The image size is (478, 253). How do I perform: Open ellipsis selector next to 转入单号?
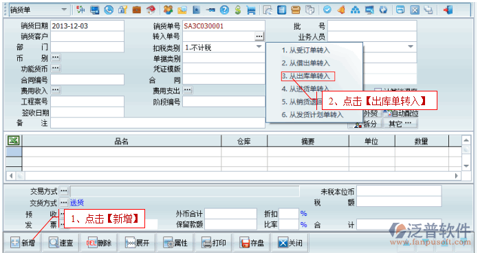pos(259,36)
